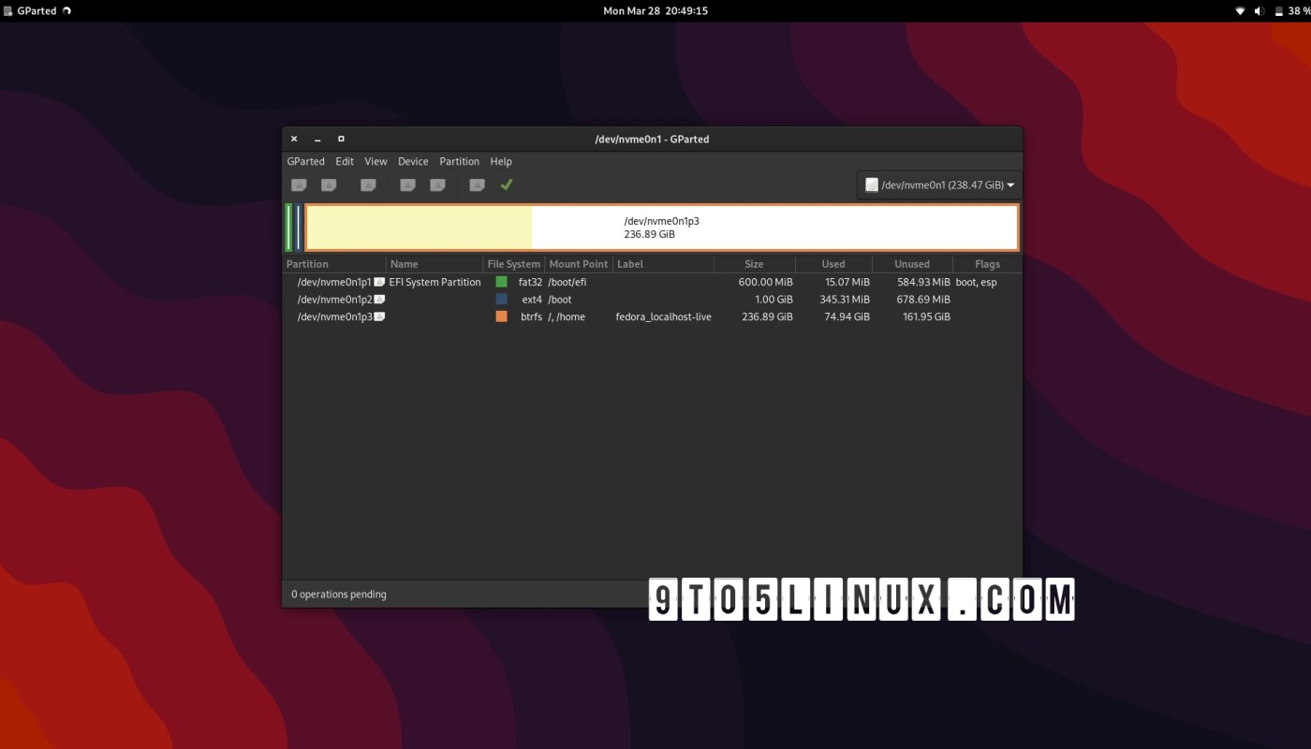Expand the arrow next to GParted app name
Screen dimensions: 1311x749
(65, 10)
